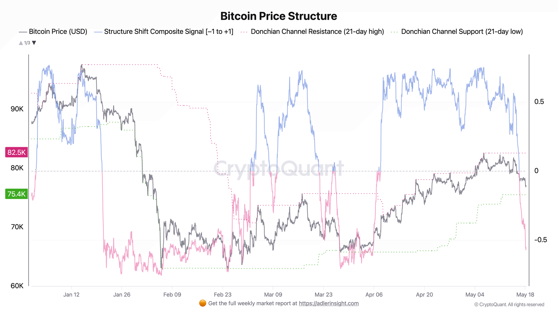The width and height of the screenshot is (558, 314).
Task: Click the 75.4K support price label
Action: (x=16, y=194)
